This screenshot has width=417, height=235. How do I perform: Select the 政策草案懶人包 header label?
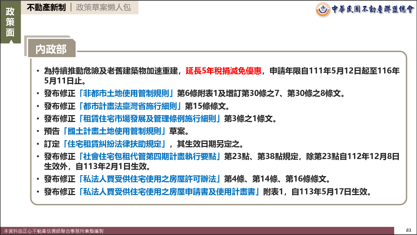coord(103,7)
